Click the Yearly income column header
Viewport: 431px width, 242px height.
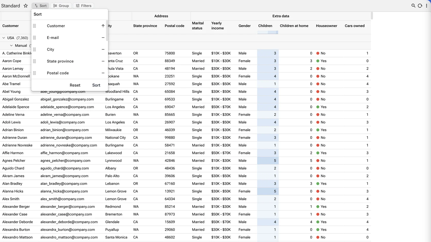(x=218, y=26)
